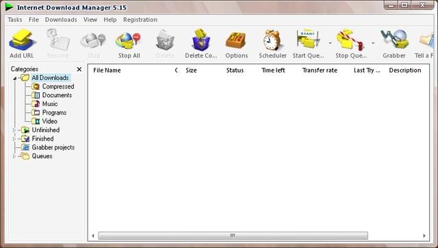The height and width of the screenshot is (248, 438).
Task: Click the horizontal scrollbar thumb
Action: click(233, 236)
